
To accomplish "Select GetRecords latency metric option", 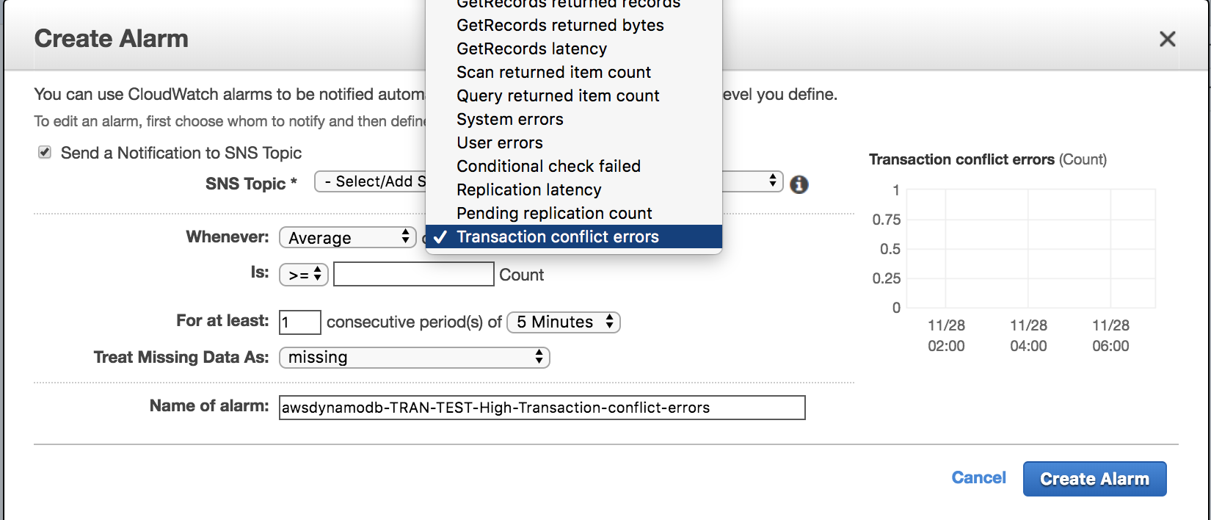I will pyautogui.click(x=531, y=48).
